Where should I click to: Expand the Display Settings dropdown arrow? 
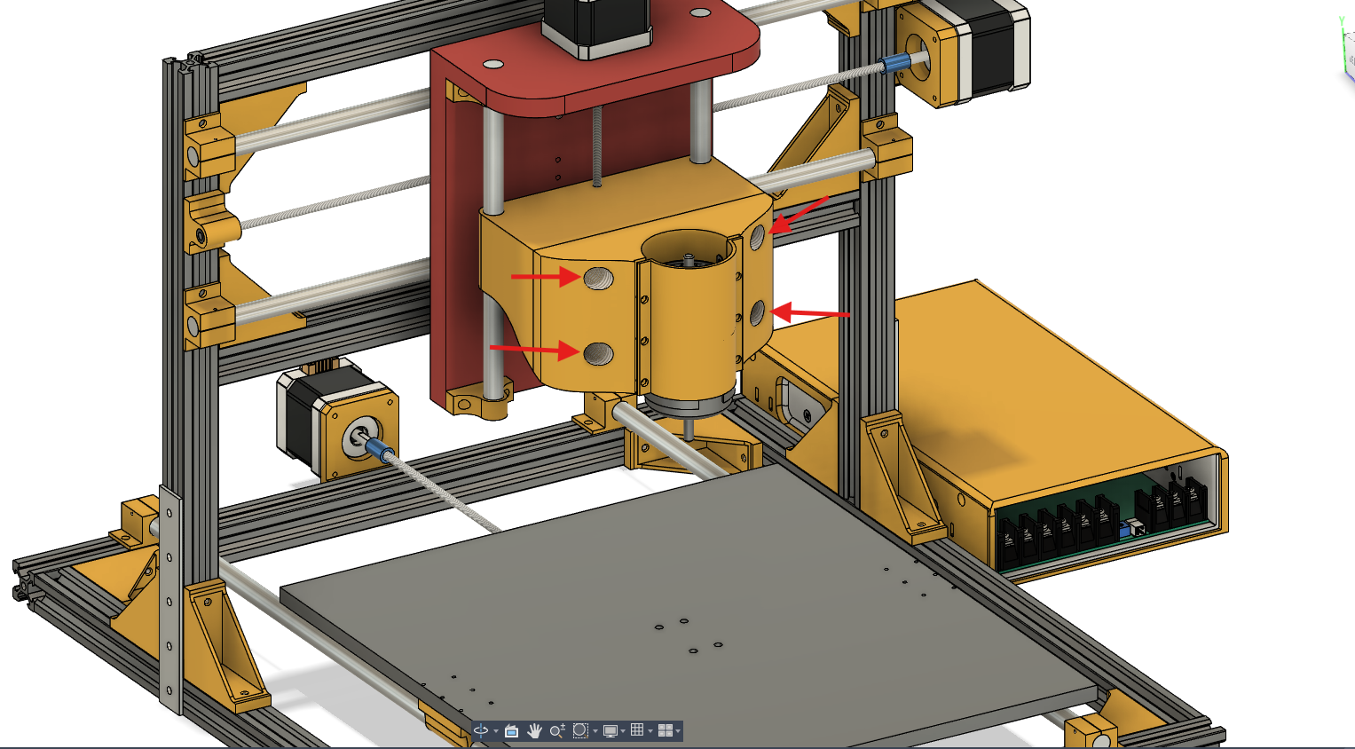point(623,731)
